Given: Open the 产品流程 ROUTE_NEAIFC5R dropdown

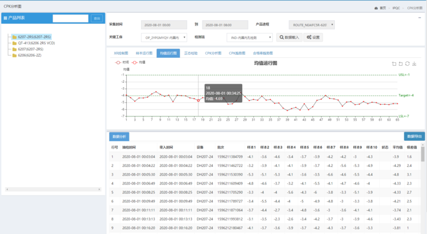Looking at the screenshot, I should pyautogui.click(x=312, y=25).
